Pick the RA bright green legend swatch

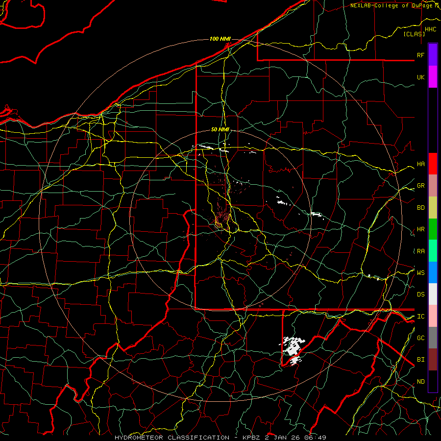click(433, 251)
